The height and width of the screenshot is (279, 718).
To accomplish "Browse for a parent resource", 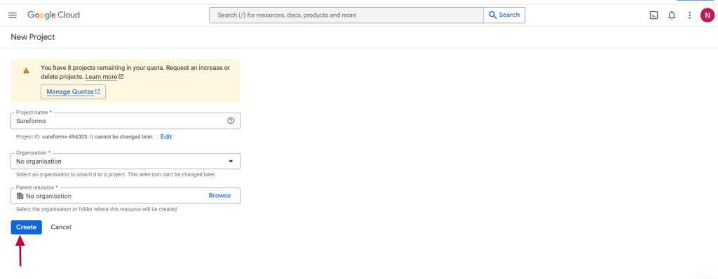I will coord(219,195).
